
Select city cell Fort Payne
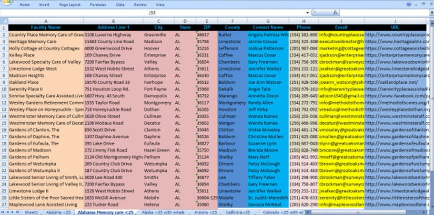point(159,89)
